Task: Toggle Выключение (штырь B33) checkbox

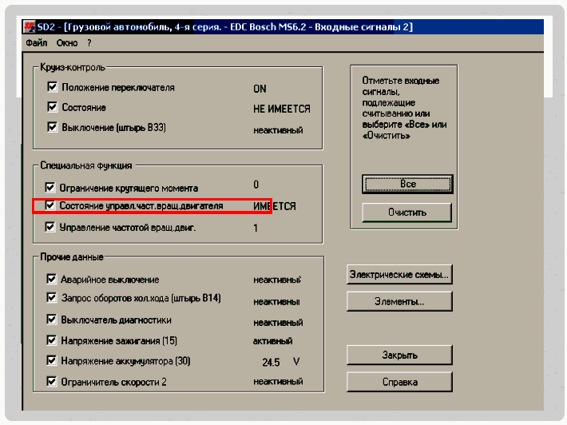Action: 53,128
